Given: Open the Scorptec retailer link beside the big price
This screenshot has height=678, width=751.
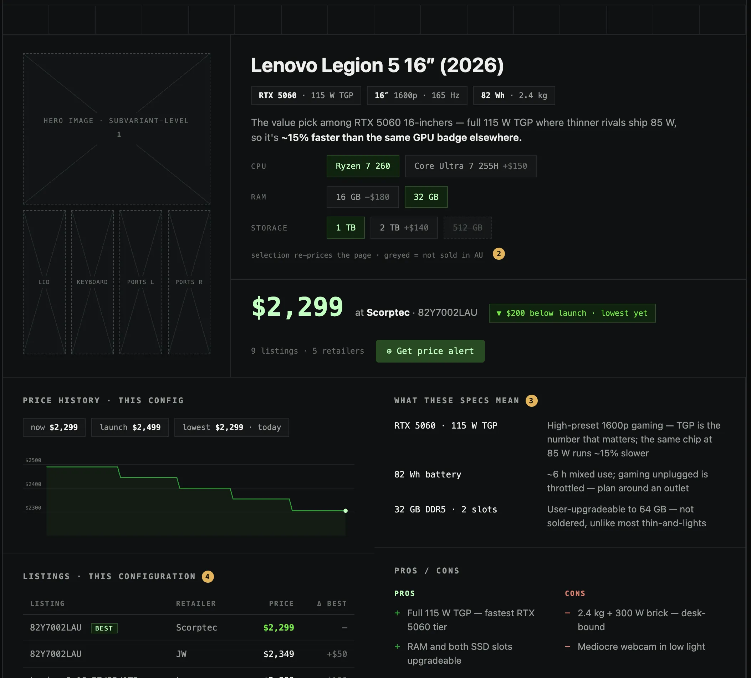Looking at the screenshot, I should coord(388,313).
